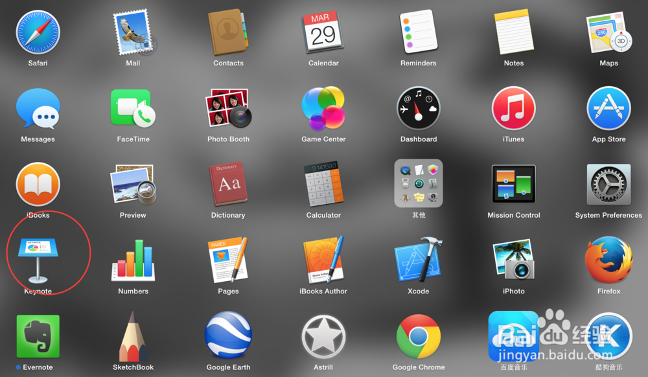
Task: Launch the Maps app
Action: [608, 32]
